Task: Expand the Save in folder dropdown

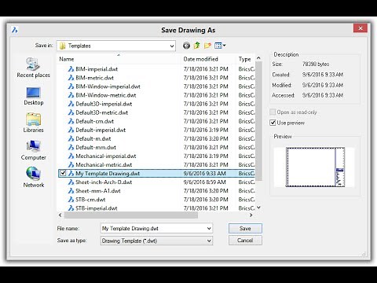Action: coord(172,46)
